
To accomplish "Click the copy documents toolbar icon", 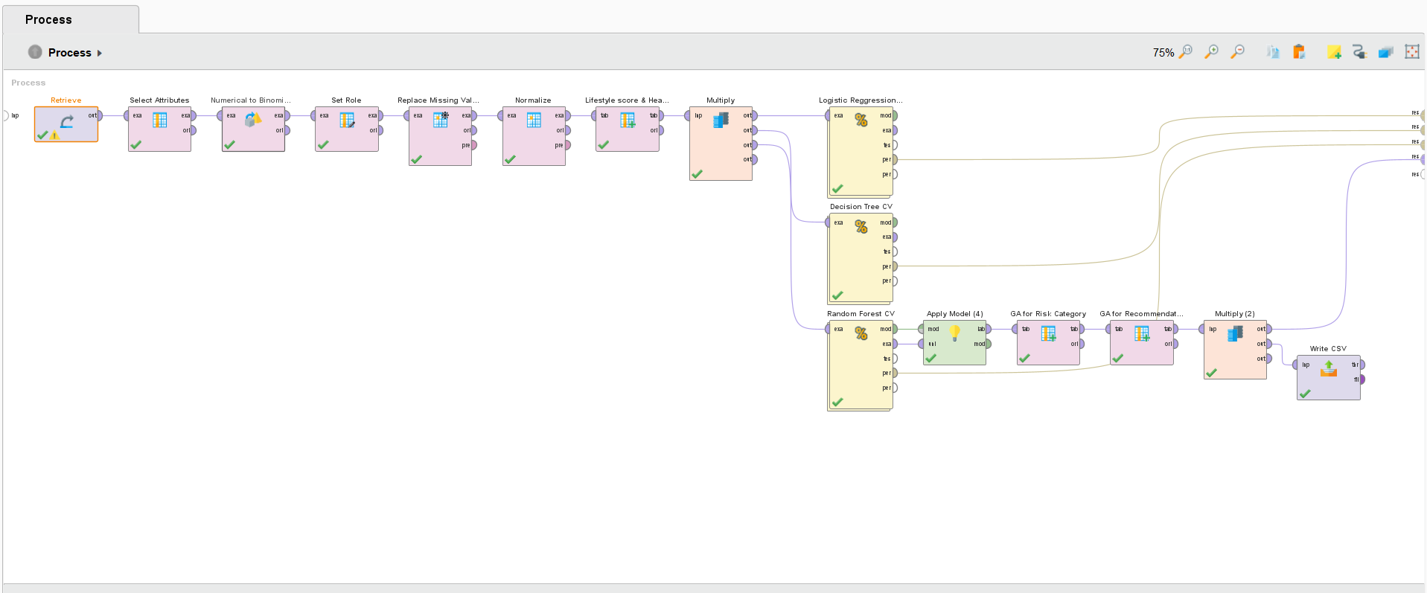I will (1274, 51).
